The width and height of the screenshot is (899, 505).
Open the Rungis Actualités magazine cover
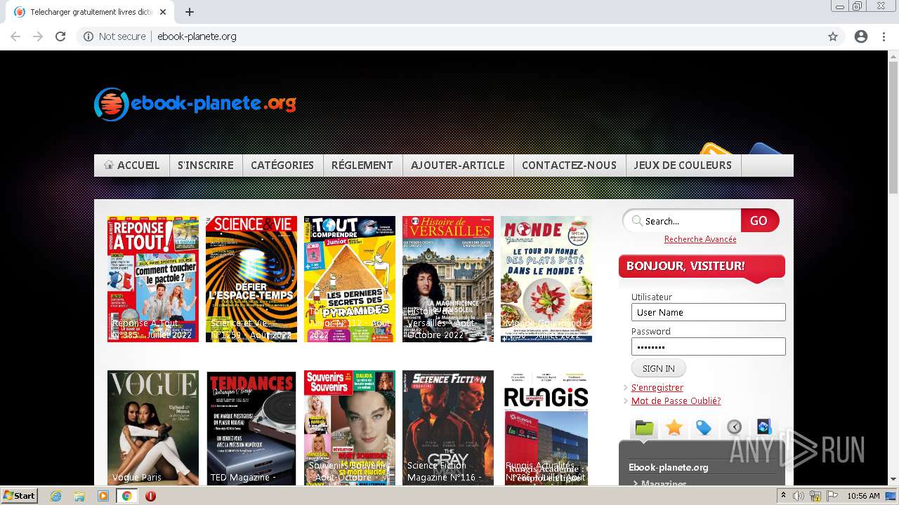[x=546, y=428]
